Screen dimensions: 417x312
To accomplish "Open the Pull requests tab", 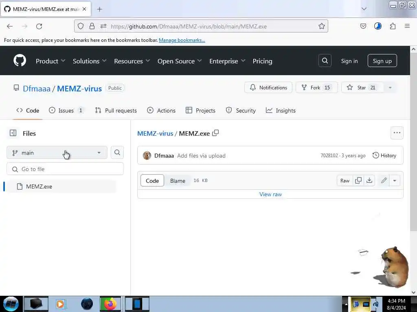I will pos(116,110).
